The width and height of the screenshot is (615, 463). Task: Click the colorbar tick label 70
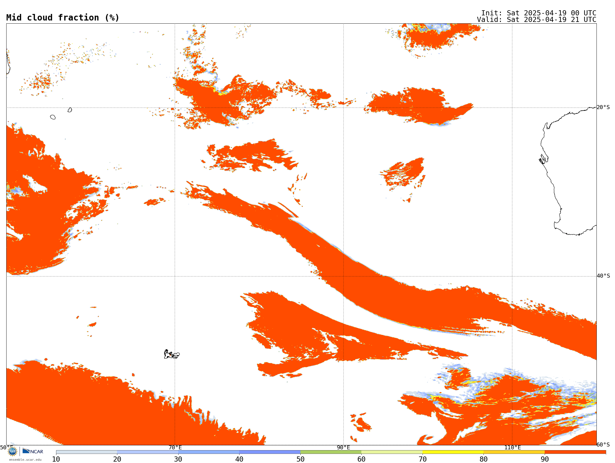423,459
